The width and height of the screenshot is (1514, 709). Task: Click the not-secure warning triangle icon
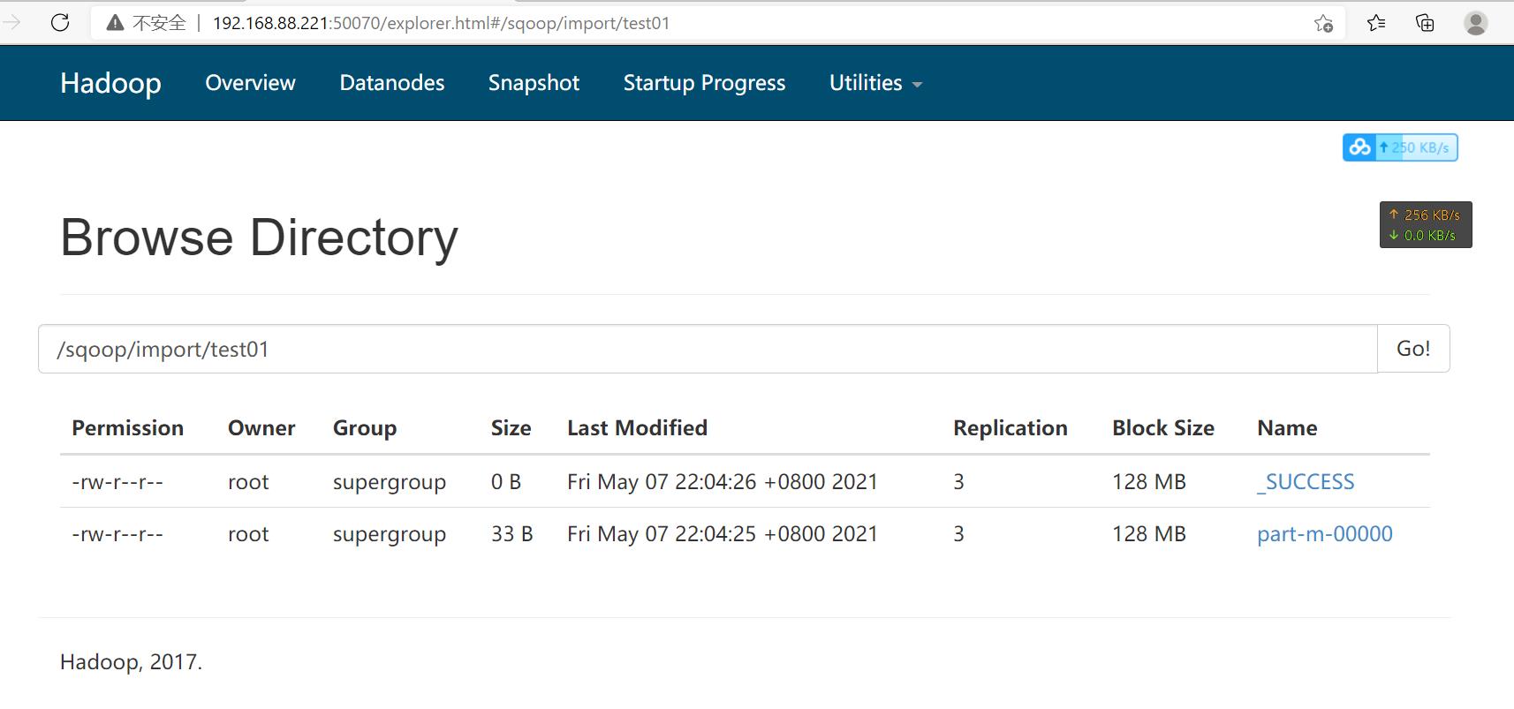tap(115, 23)
